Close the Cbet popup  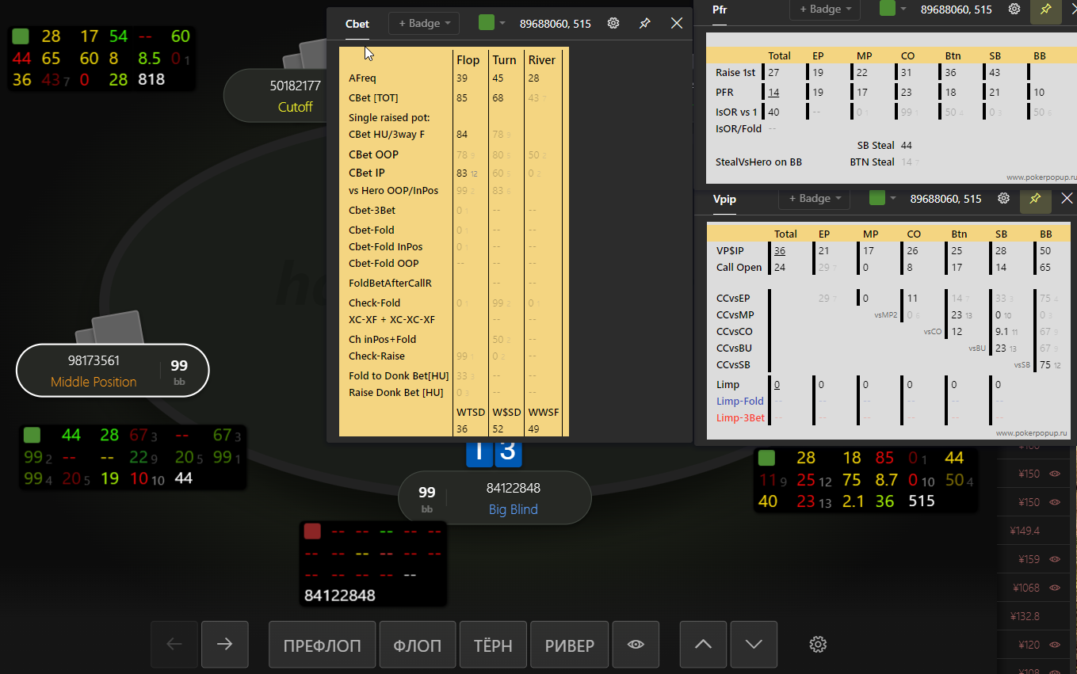pos(677,24)
